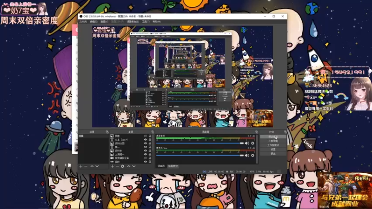Screen dimensions: 372x209
Task: Open the 帮助(H) menu
Action: (x=157, y=21)
